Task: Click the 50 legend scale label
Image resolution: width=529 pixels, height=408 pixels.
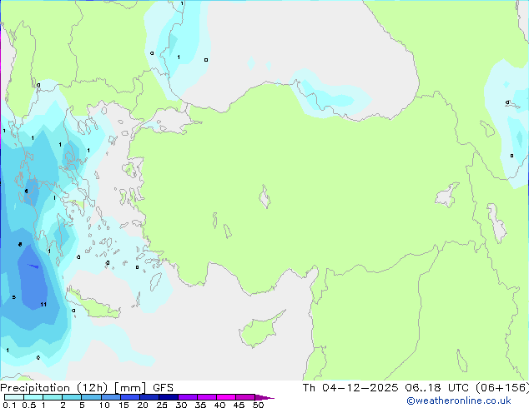Action: (x=258, y=405)
